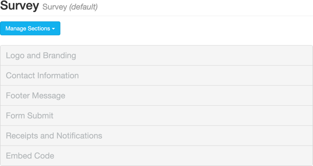Viewport: 313px width, 166px height.
Task: Expand the Contact Information section
Action: 156,75
